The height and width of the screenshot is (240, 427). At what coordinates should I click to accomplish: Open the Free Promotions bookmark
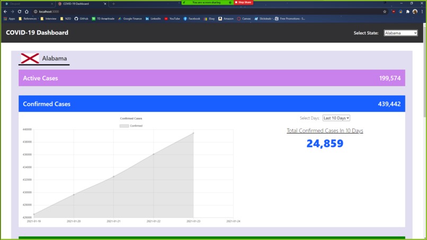[290, 19]
